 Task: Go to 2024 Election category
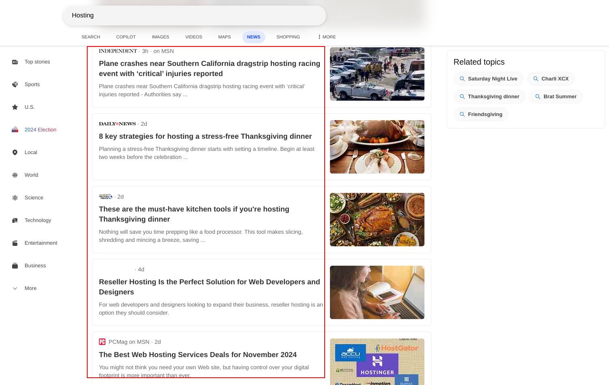tap(40, 130)
